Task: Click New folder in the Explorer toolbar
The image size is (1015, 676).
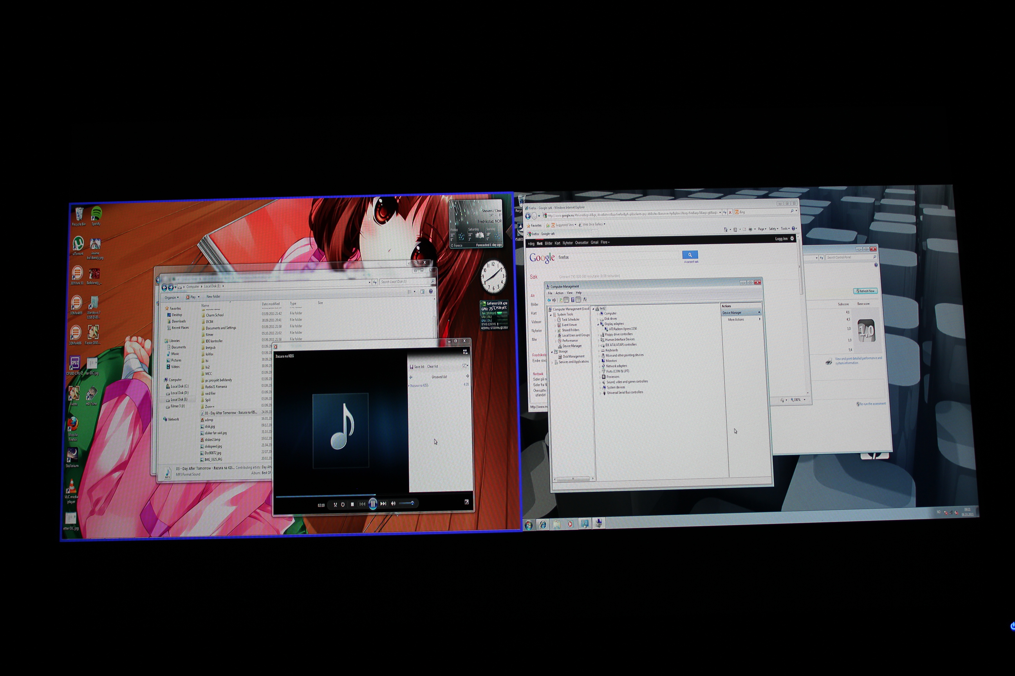Action: pos(213,297)
